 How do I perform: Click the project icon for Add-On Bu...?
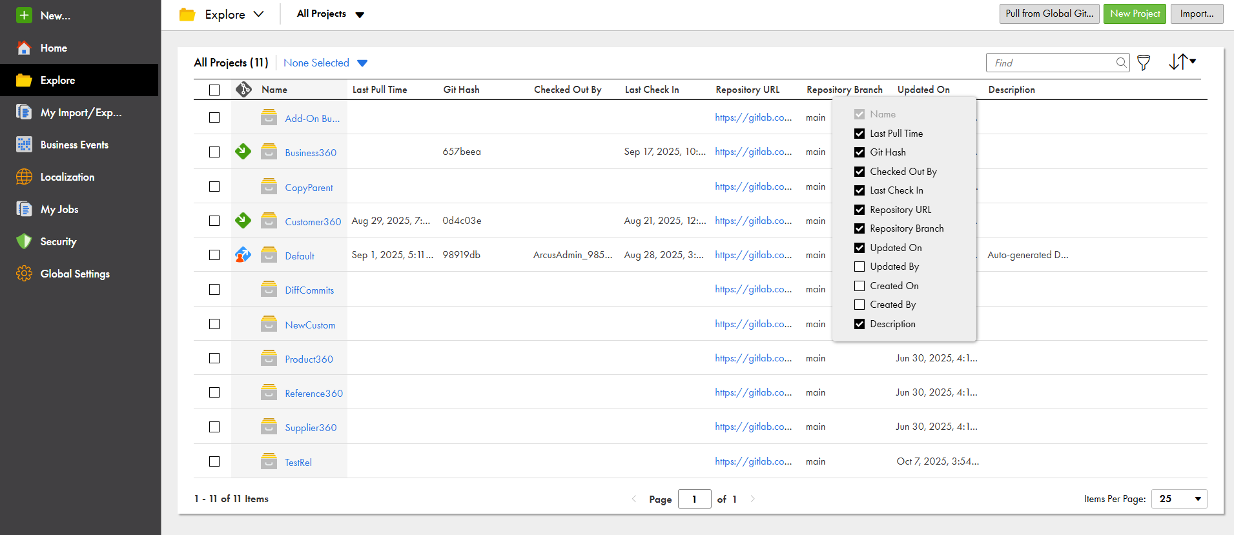(269, 117)
